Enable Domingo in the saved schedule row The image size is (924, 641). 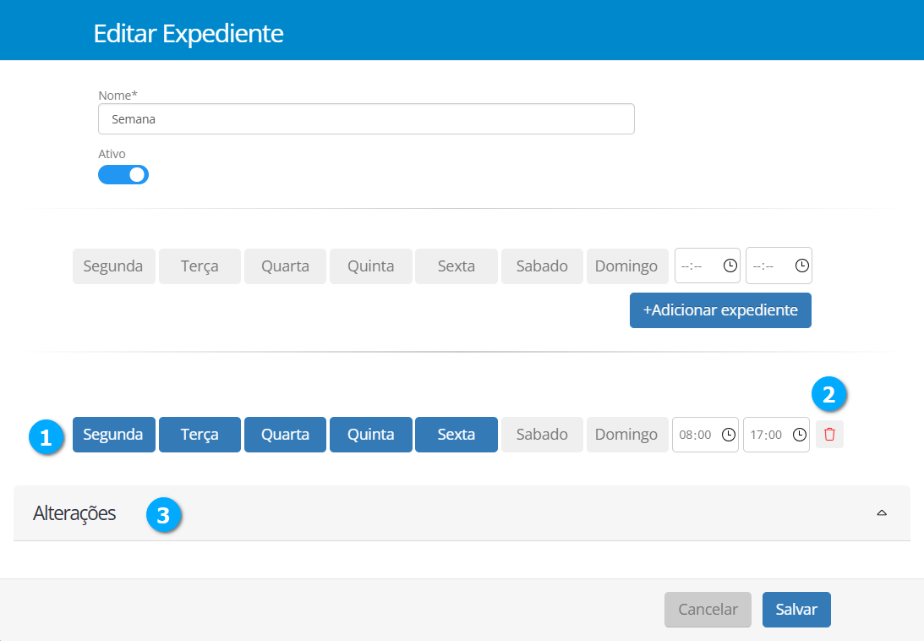tap(626, 435)
